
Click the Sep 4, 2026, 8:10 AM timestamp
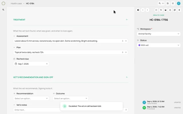156,101
